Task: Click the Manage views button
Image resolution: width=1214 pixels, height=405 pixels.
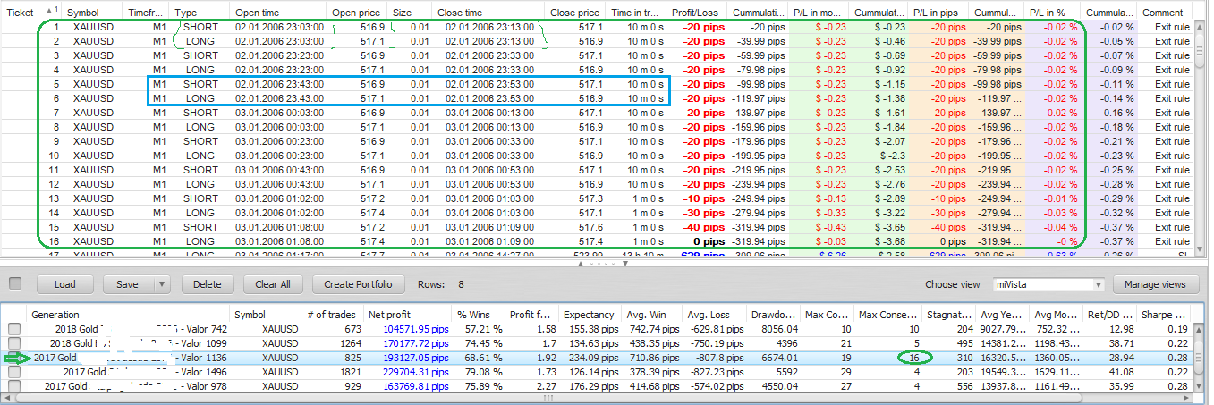Action: coord(1154,284)
